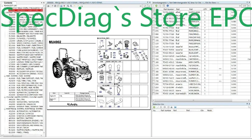Image resolution: width=252 pixels, height=139 pixels.
Task: Tick the checkbox for part TC750-77310
Action: (x=154, y=31)
